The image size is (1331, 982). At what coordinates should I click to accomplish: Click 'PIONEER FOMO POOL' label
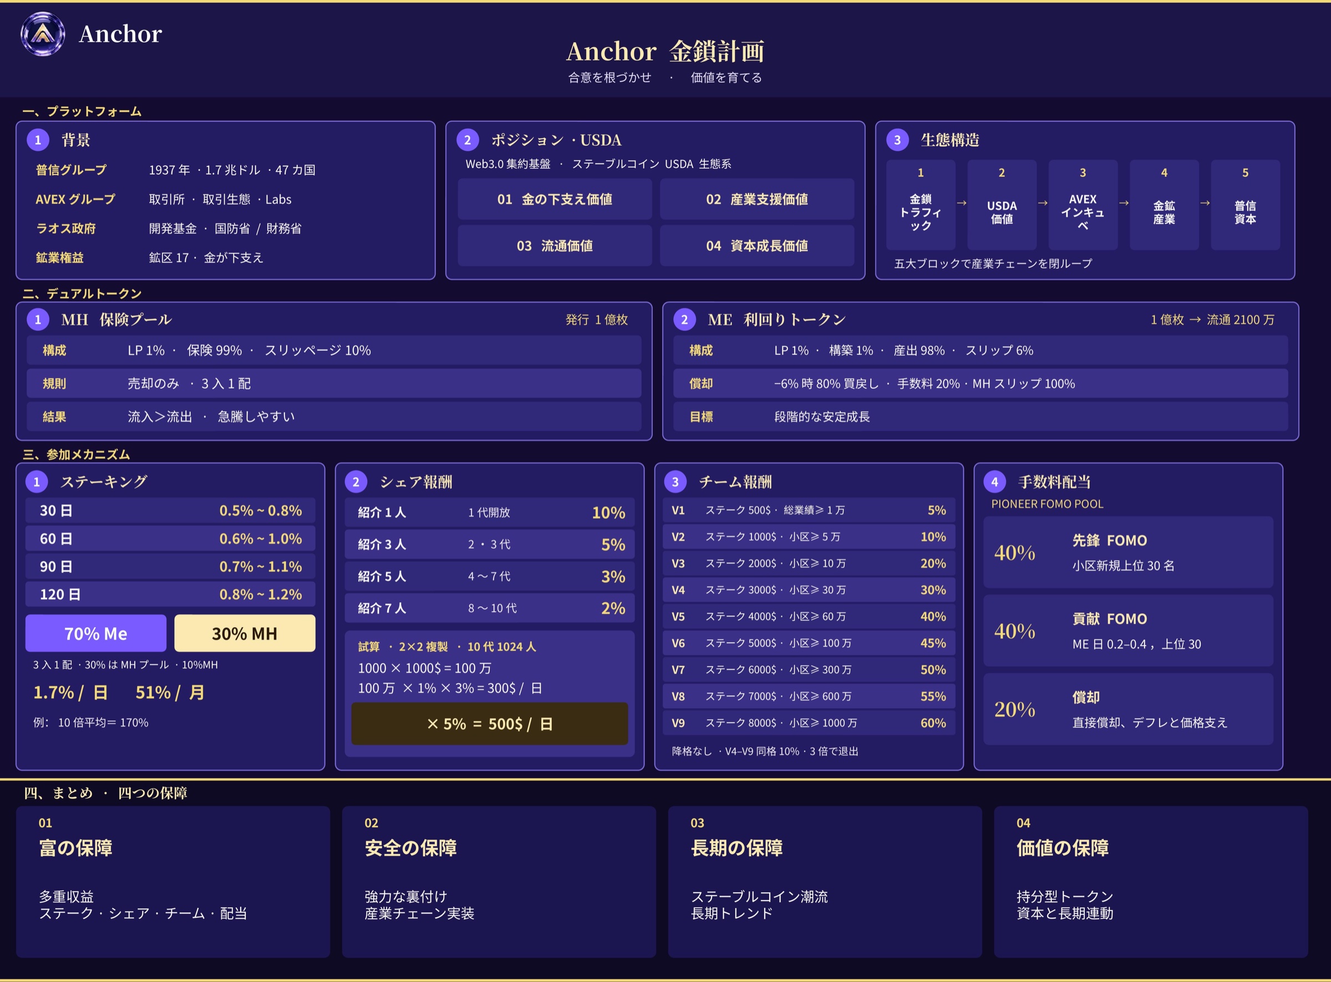pos(1047,504)
